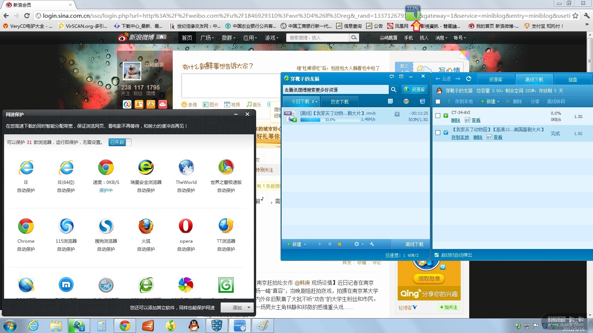Click the 存到本地 link for finished task
The height and width of the screenshot is (333, 593).
(460, 137)
